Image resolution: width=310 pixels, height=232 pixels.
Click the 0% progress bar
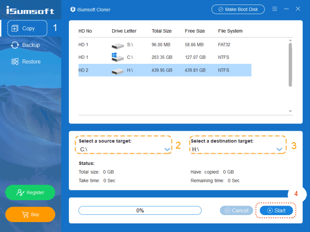click(140, 211)
